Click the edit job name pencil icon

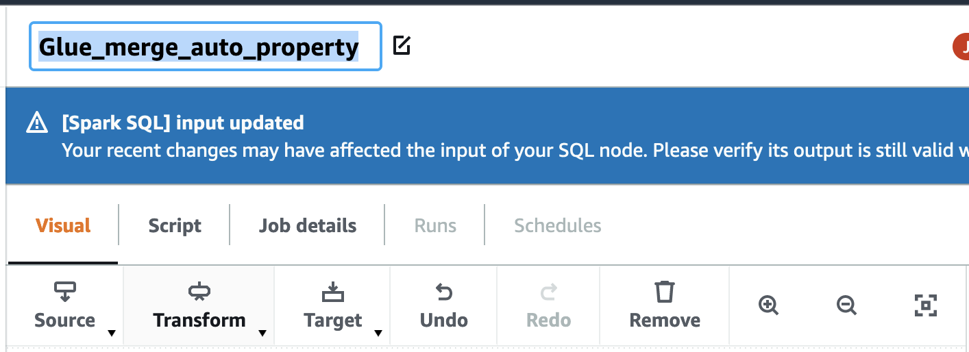tap(402, 47)
